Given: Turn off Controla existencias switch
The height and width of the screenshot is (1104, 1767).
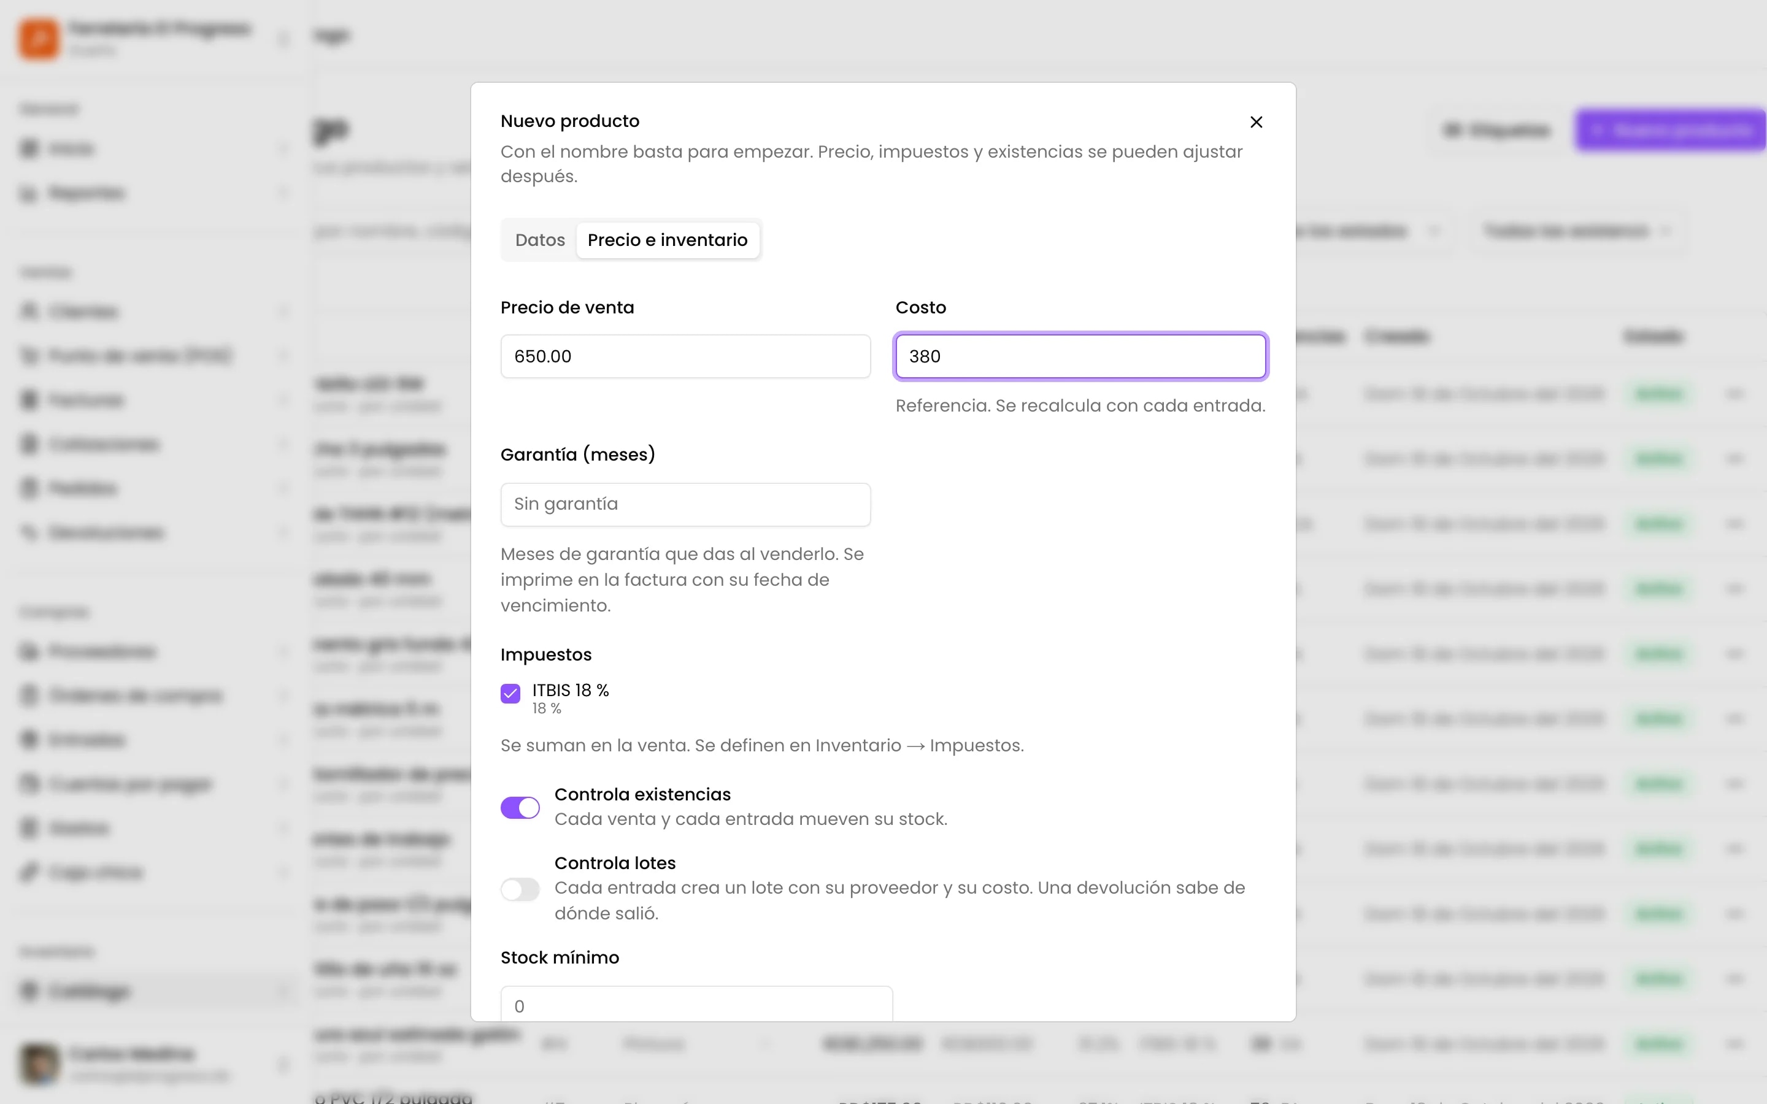Looking at the screenshot, I should pos(520,808).
